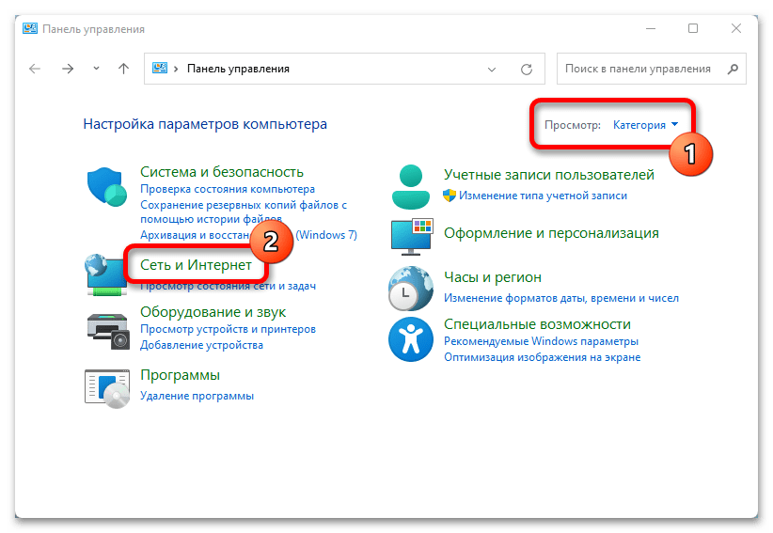This screenshot has width=773, height=533.
Task: Maximize the Control Panel window
Action: coord(693,28)
